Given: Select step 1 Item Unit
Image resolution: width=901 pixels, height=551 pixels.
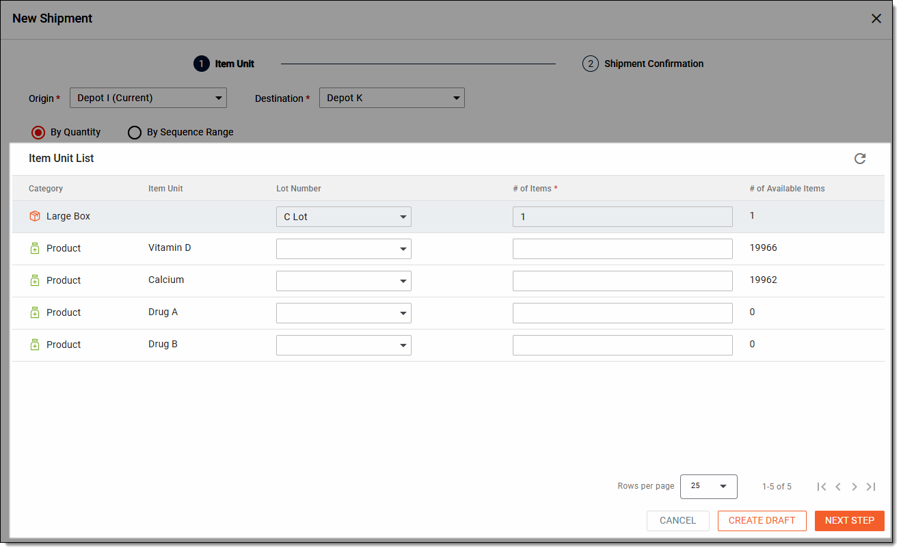Looking at the screenshot, I should point(224,64).
